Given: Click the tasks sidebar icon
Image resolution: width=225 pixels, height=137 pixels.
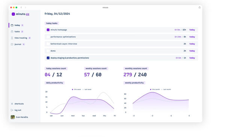Looking at the screenshot, I should [12, 32].
